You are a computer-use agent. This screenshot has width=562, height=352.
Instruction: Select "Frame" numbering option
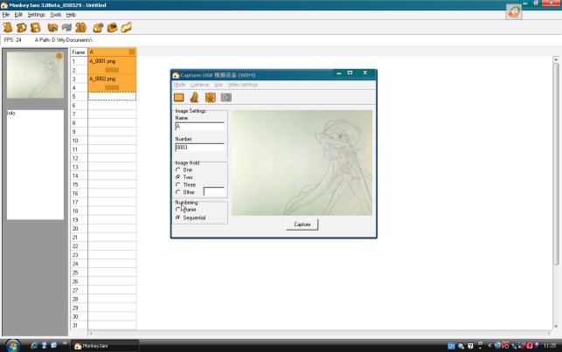pyautogui.click(x=186, y=210)
